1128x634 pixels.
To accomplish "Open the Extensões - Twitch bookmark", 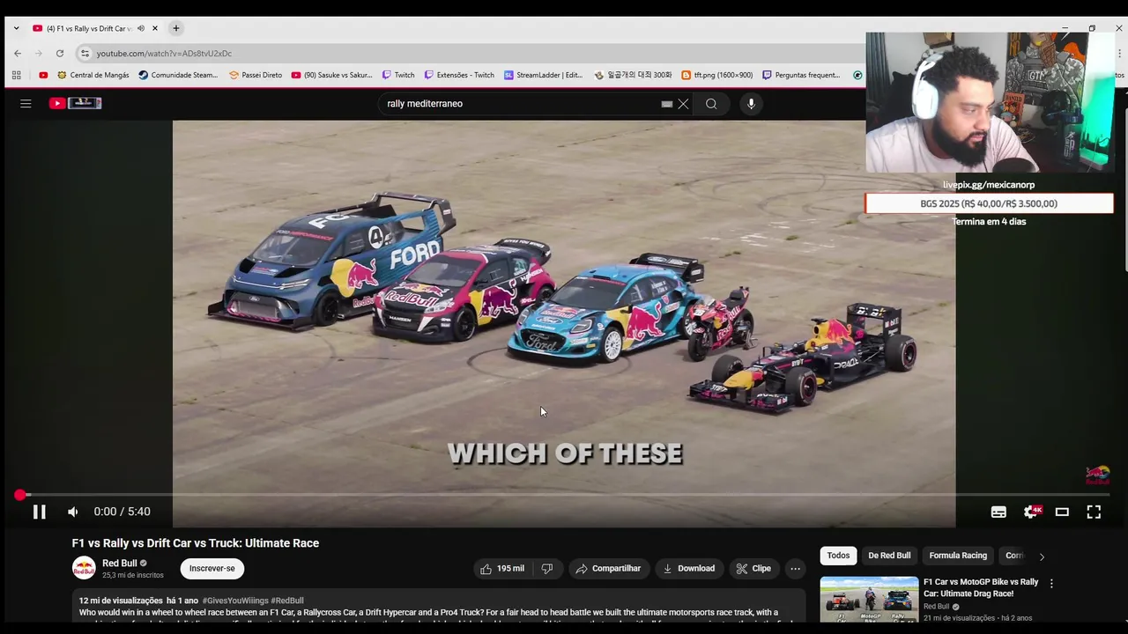I will 459,75.
